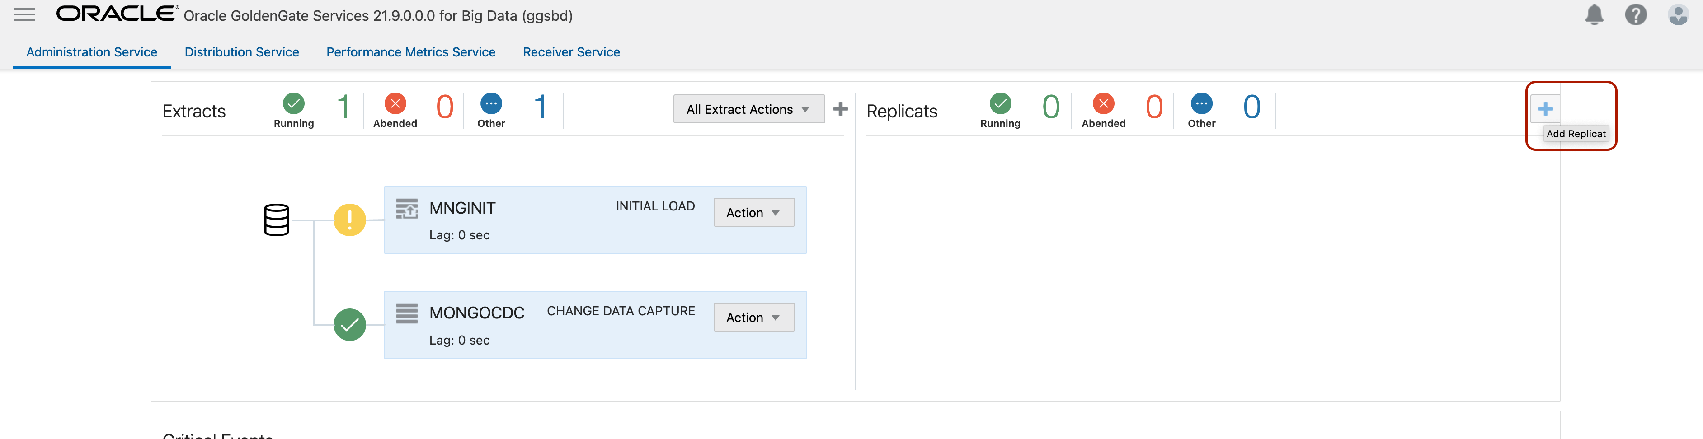This screenshot has height=439, width=1703.
Task: Go to the Receiver Service tab
Action: click(571, 52)
